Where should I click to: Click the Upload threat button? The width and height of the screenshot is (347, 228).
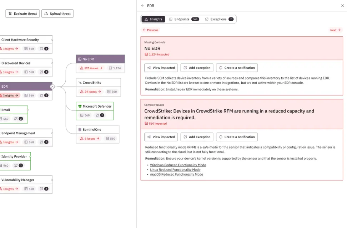[57, 14]
